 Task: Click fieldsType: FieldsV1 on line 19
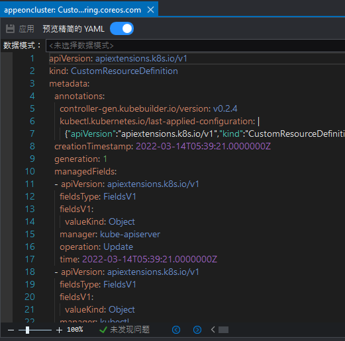click(98, 285)
